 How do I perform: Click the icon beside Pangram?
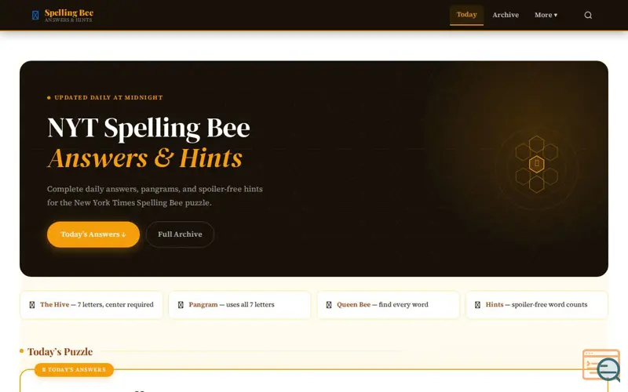[x=181, y=305]
